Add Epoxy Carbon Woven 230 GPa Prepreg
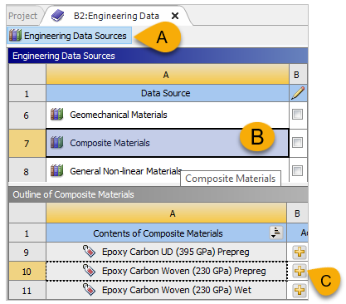The width and height of the screenshot is (346, 304). tap(300, 271)
